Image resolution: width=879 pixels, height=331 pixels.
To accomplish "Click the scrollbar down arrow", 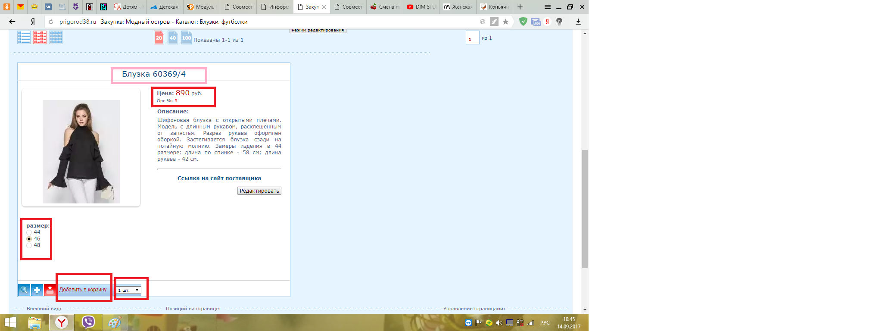I will pos(585,309).
